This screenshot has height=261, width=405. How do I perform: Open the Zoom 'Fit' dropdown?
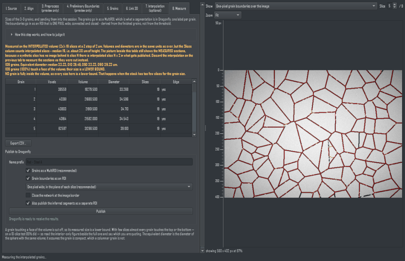[x=228, y=15]
